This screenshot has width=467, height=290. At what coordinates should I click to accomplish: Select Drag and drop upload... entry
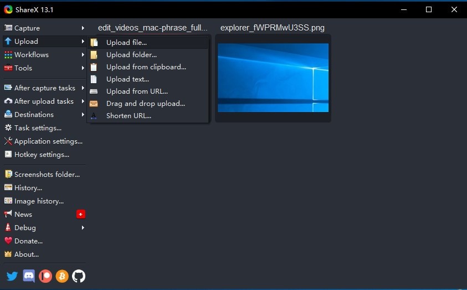point(148,104)
